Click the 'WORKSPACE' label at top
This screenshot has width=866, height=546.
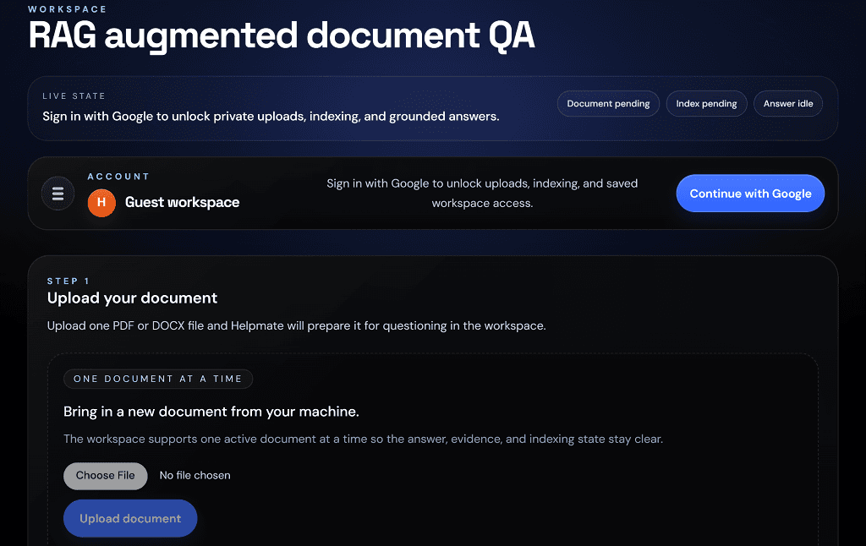(68, 9)
